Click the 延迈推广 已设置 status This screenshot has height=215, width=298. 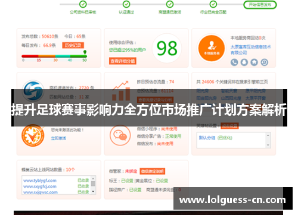[135, 190]
